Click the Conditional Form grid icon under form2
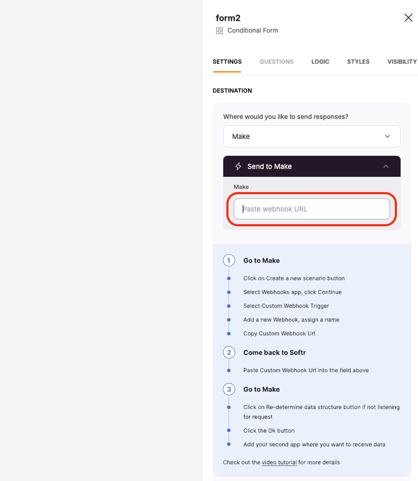Screen dimensions: 418x481 point(220,31)
